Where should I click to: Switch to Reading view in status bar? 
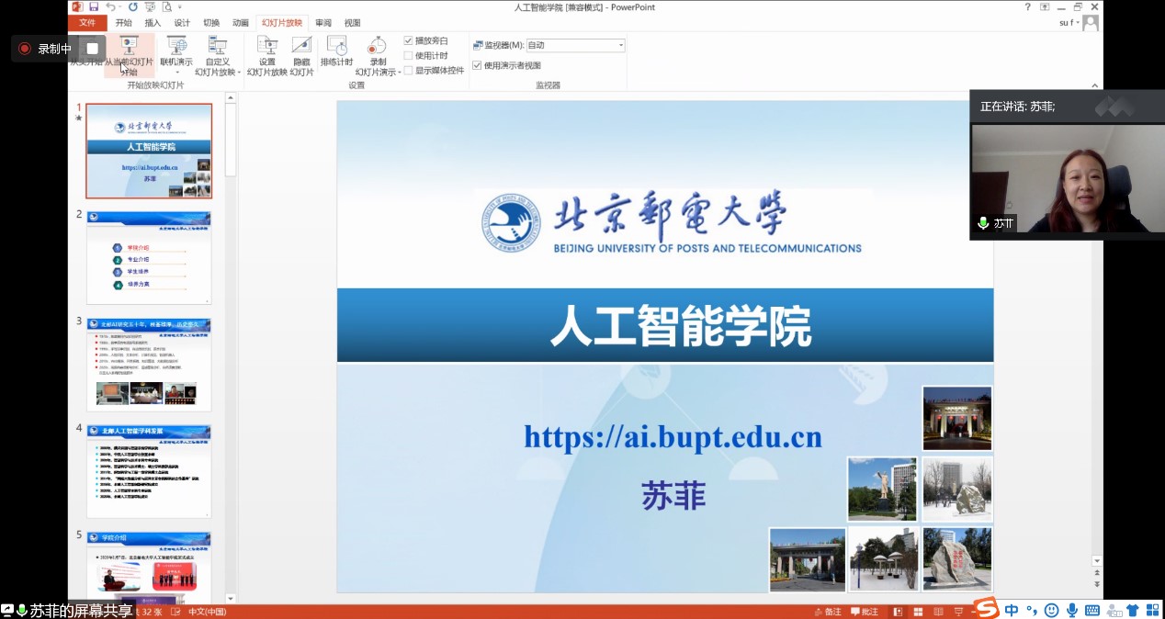(939, 611)
